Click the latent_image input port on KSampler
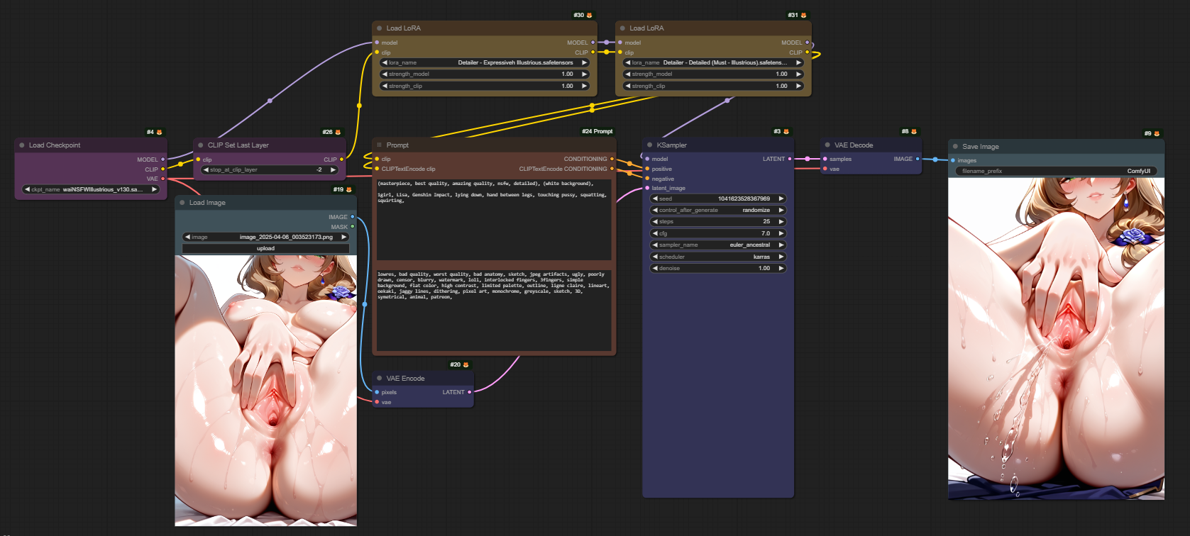Viewport: 1190px width, 536px height. click(647, 188)
